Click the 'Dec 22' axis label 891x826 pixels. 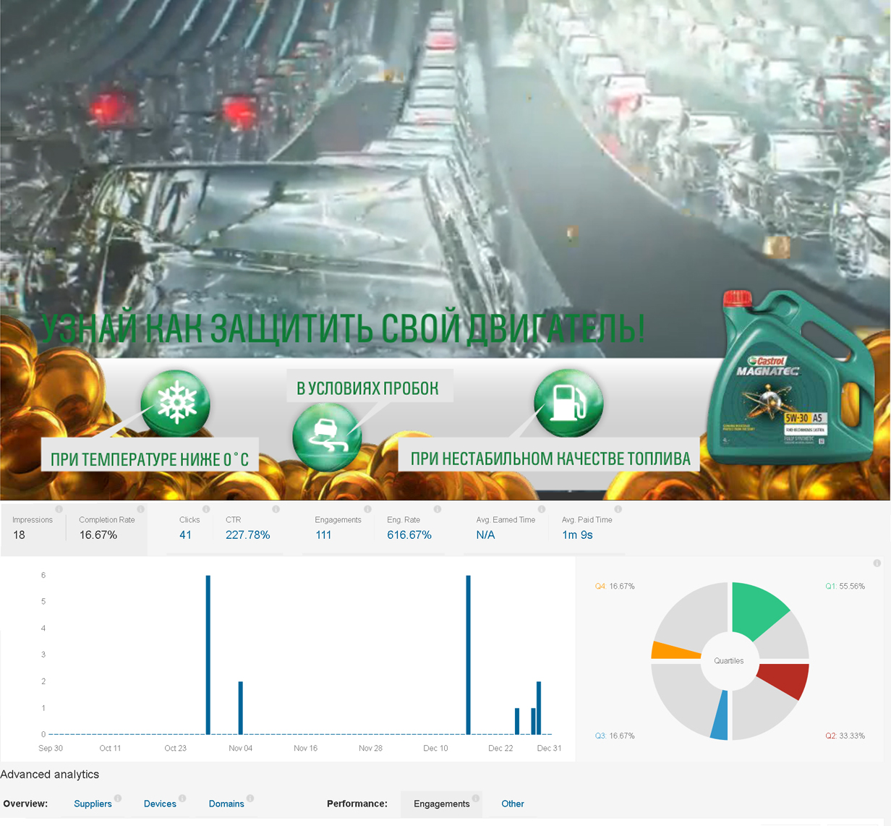click(x=500, y=749)
